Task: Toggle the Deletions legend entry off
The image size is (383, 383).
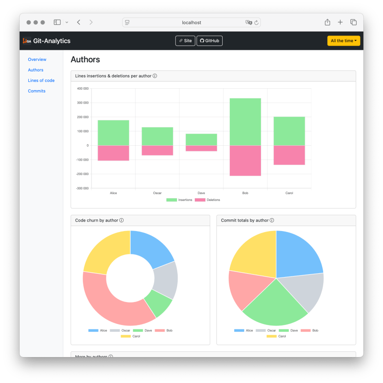Action: click(x=207, y=200)
